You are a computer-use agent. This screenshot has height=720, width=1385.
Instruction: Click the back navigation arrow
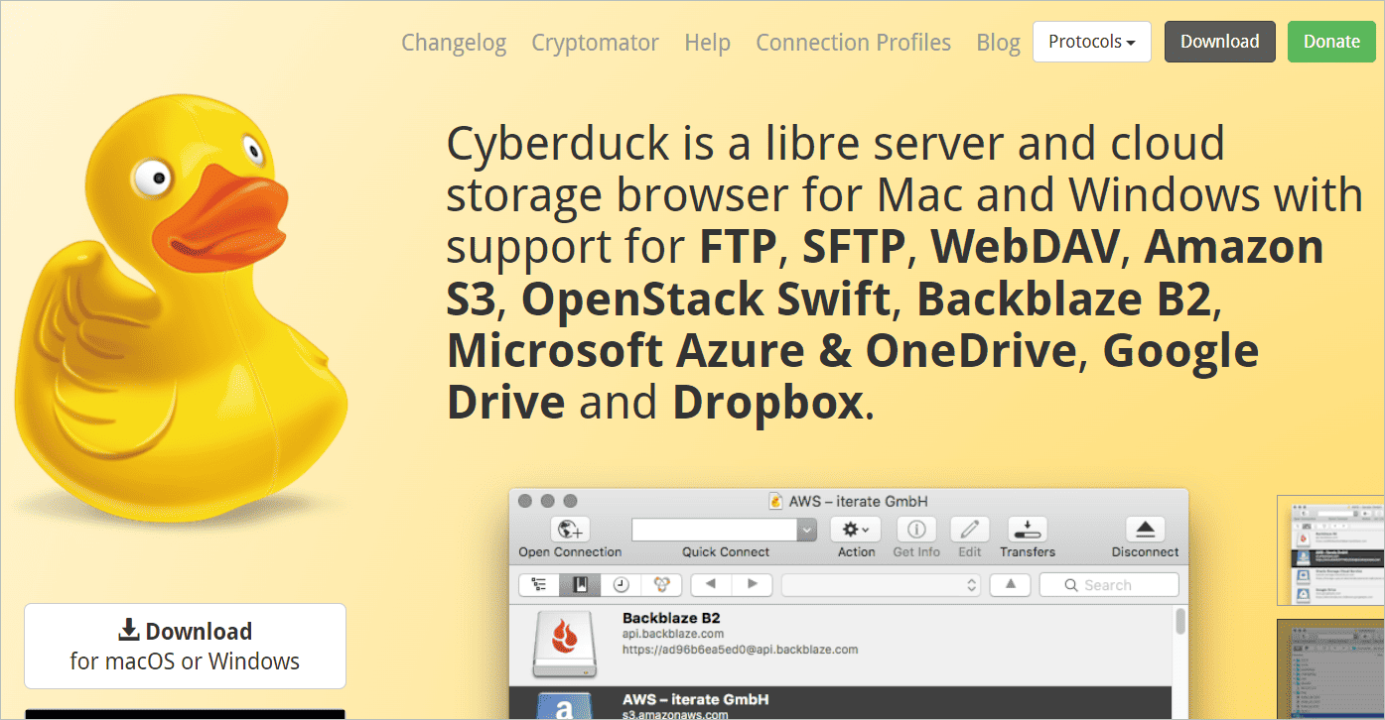711,585
